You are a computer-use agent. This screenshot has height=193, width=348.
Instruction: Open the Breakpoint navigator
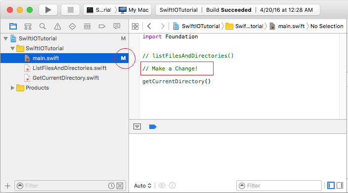point(102,27)
